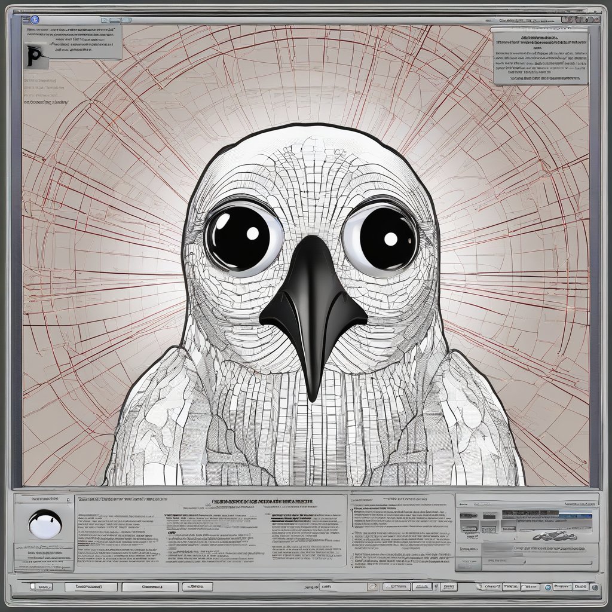The image size is (612, 612).
Task: Click the round icon beside the bottom input field
Action: click(x=372, y=587)
